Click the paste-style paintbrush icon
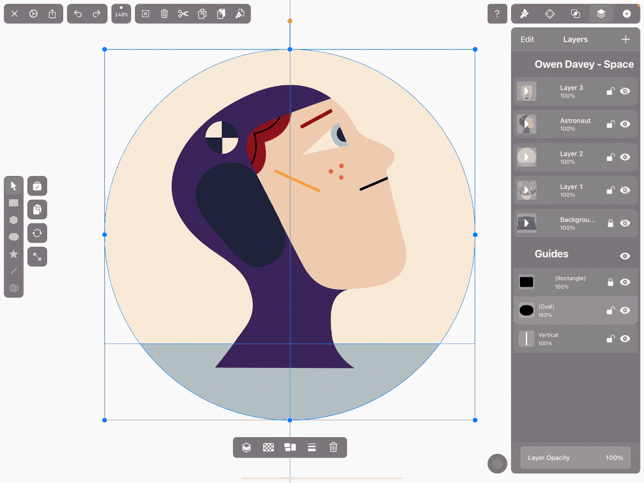 (240, 14)
